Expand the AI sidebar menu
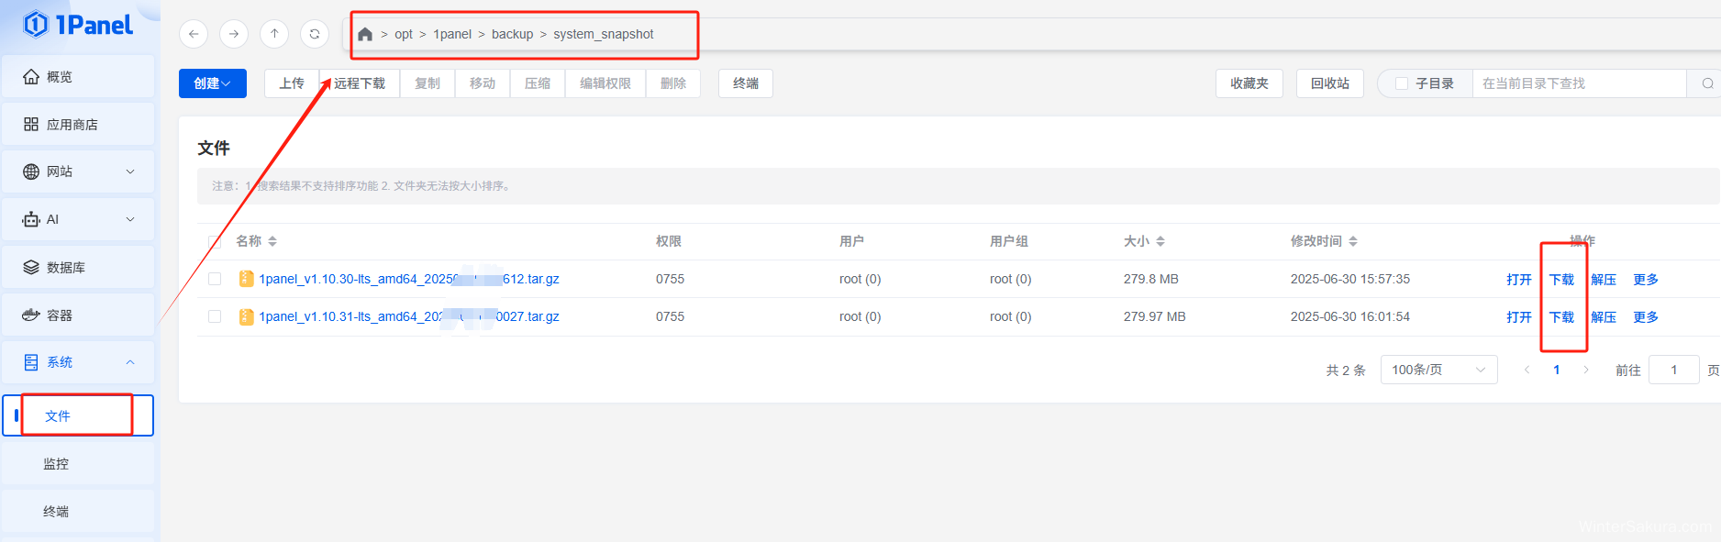This screenshot has height=542, width=1721. point(78,219)
